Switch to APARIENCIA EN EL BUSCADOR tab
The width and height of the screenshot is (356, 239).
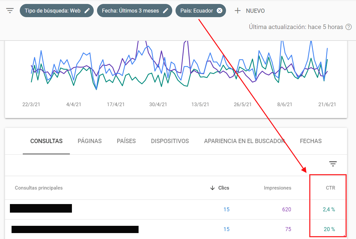click(x=244, y=141)
